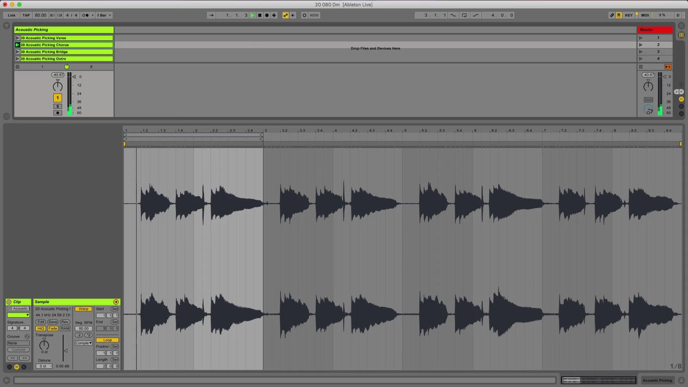Click the TAP tempo button
688x387 pixels.
(26, 15)
